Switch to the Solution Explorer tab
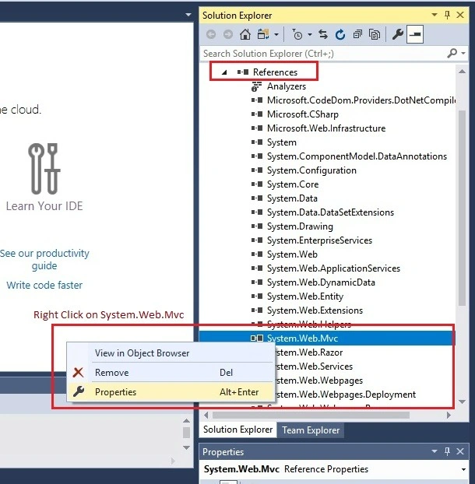Viewport: 475px width, 484px height. (237, 430)
